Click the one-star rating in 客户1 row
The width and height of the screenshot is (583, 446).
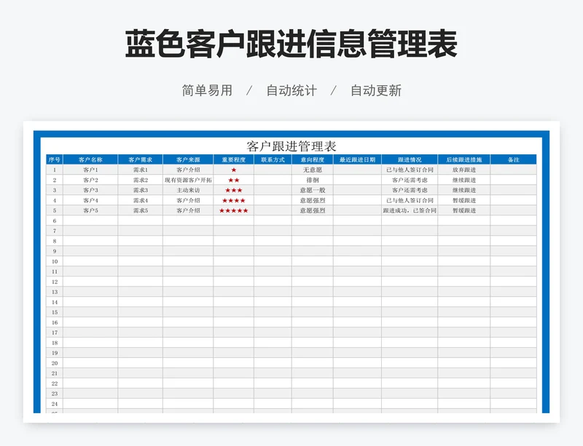[233, 170]
